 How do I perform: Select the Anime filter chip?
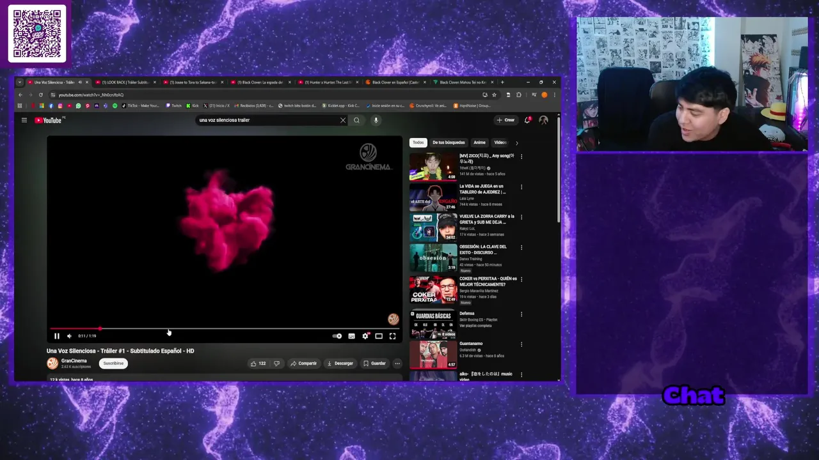(x=479, y=142)
